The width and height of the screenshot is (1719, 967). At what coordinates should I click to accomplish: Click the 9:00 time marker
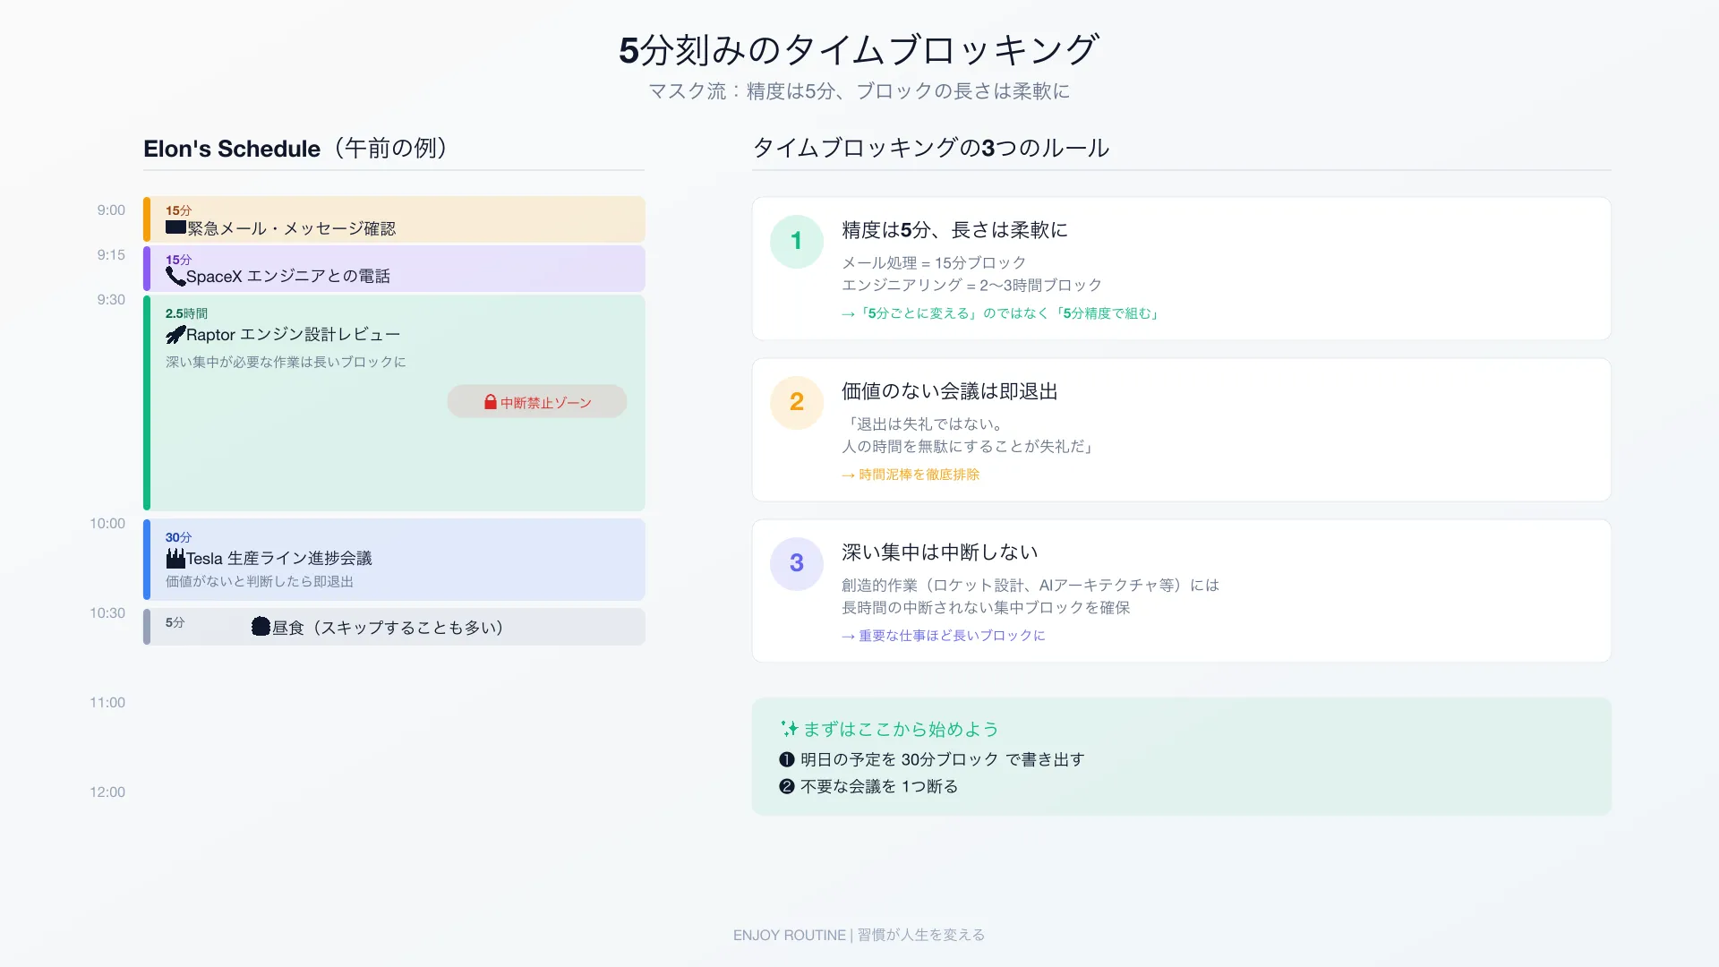click(x=111, y=210)
